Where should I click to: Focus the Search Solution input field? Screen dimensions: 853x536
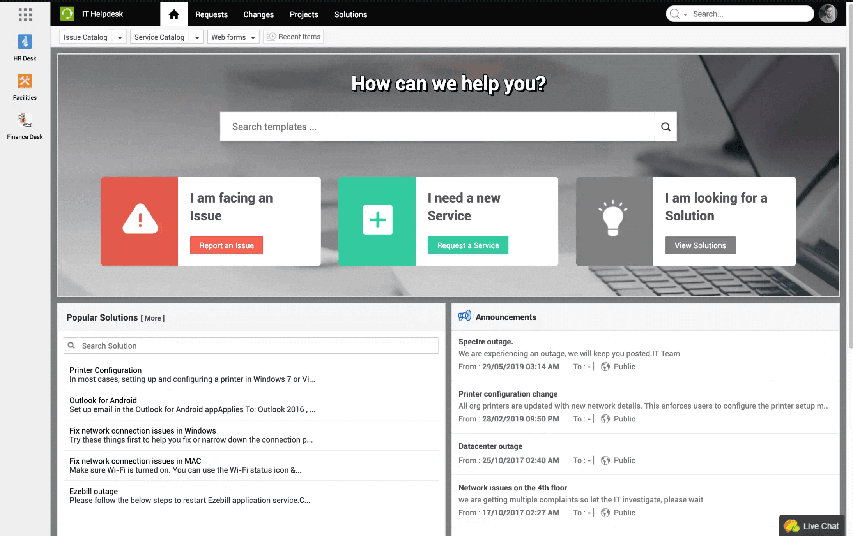click(x=251, y=346)
